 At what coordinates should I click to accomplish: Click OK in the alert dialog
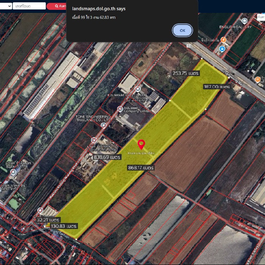(x=182, y=30)
